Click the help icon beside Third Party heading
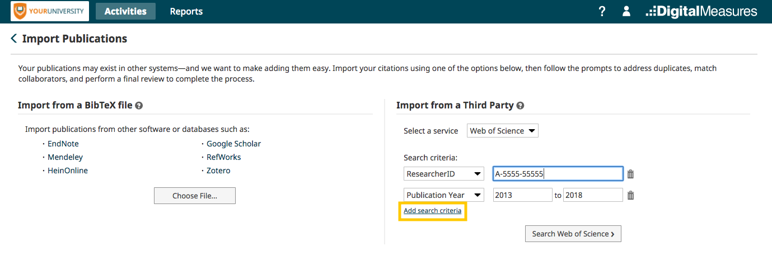 [520, 105]
